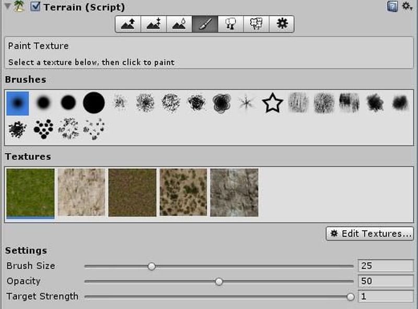Toggle the Terrain script enabled checkbox
Image resolution: width=418 pixels, height=309 pixels.
[x=36, y=7]
